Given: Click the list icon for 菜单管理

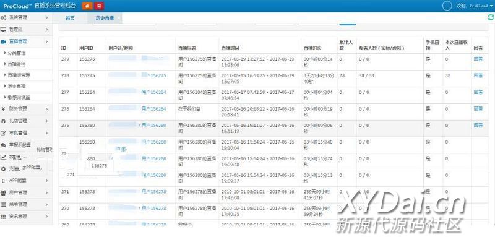Looking at the screenshot, I should point(4,205).
